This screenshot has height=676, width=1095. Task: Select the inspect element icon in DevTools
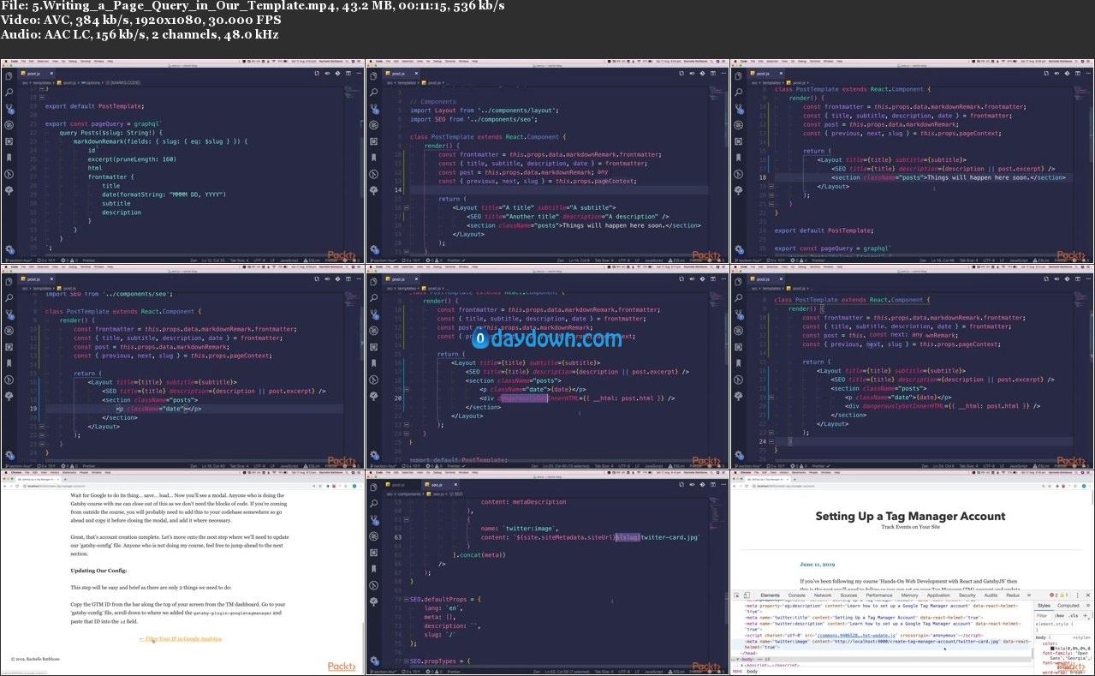tap(737, 595)
